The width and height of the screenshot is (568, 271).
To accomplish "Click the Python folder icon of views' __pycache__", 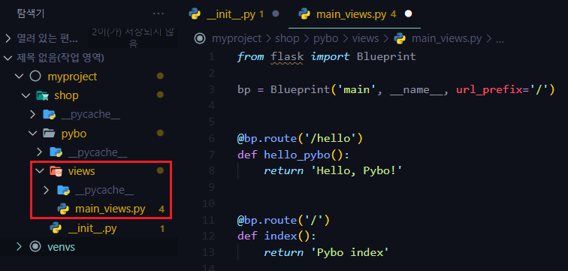I will (63, 190).
